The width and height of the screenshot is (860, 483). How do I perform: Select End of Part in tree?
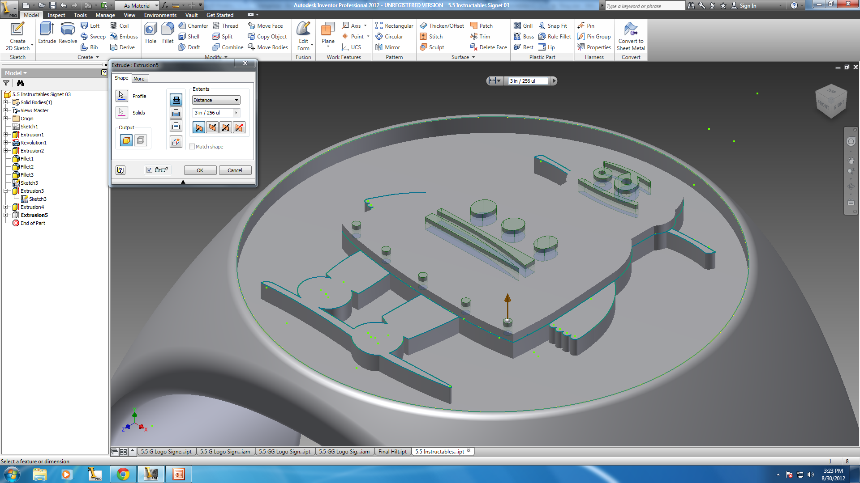33,223
